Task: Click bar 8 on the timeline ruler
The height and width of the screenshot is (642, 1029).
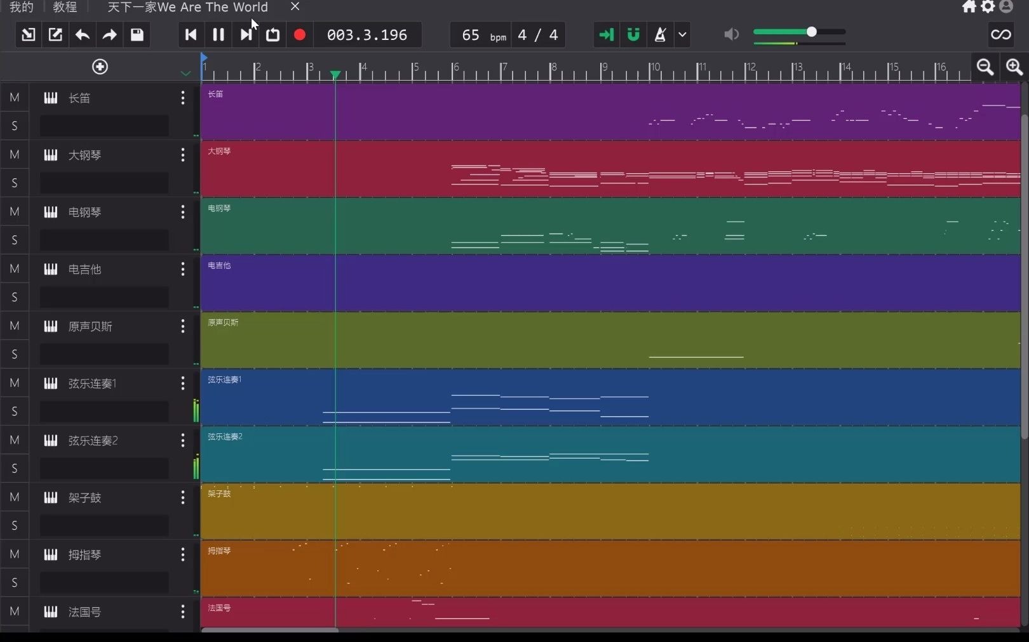Action: point(553,67)
